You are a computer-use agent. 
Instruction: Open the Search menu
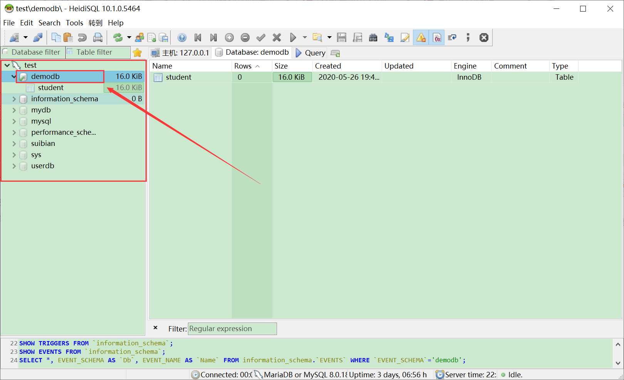tap(49, 23)
